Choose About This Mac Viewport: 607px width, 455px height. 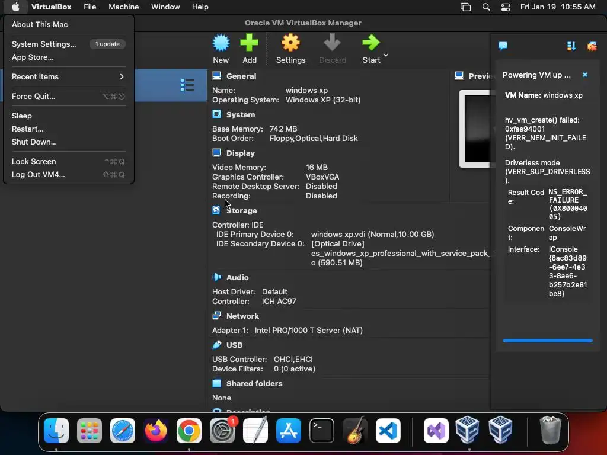pos(69,24)
